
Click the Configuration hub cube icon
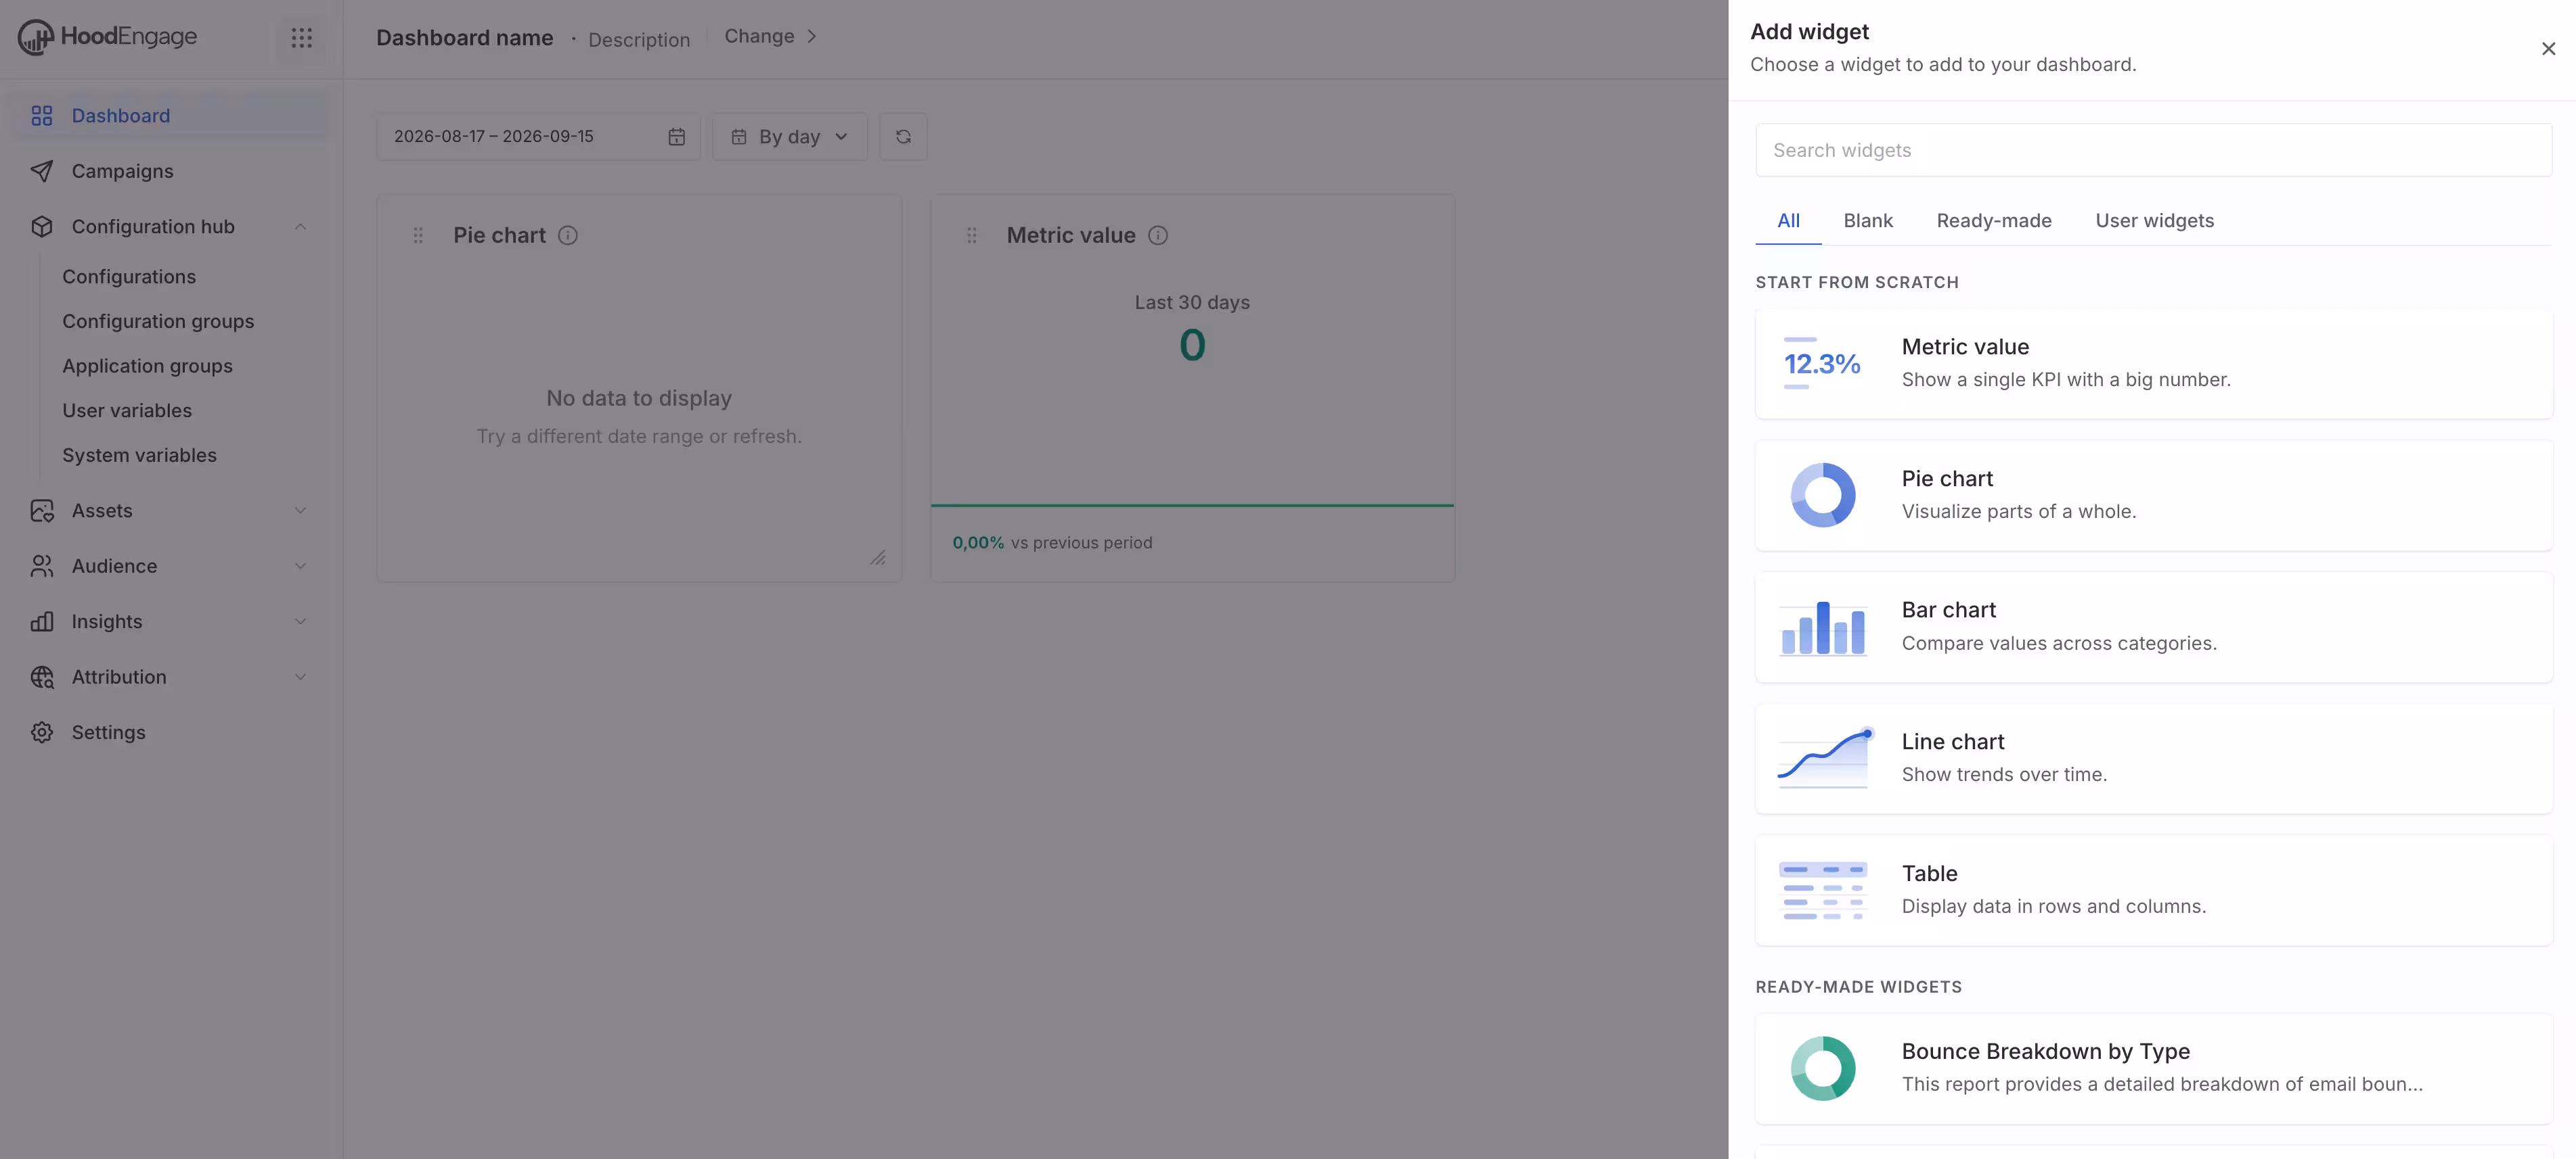click(42, 227)
